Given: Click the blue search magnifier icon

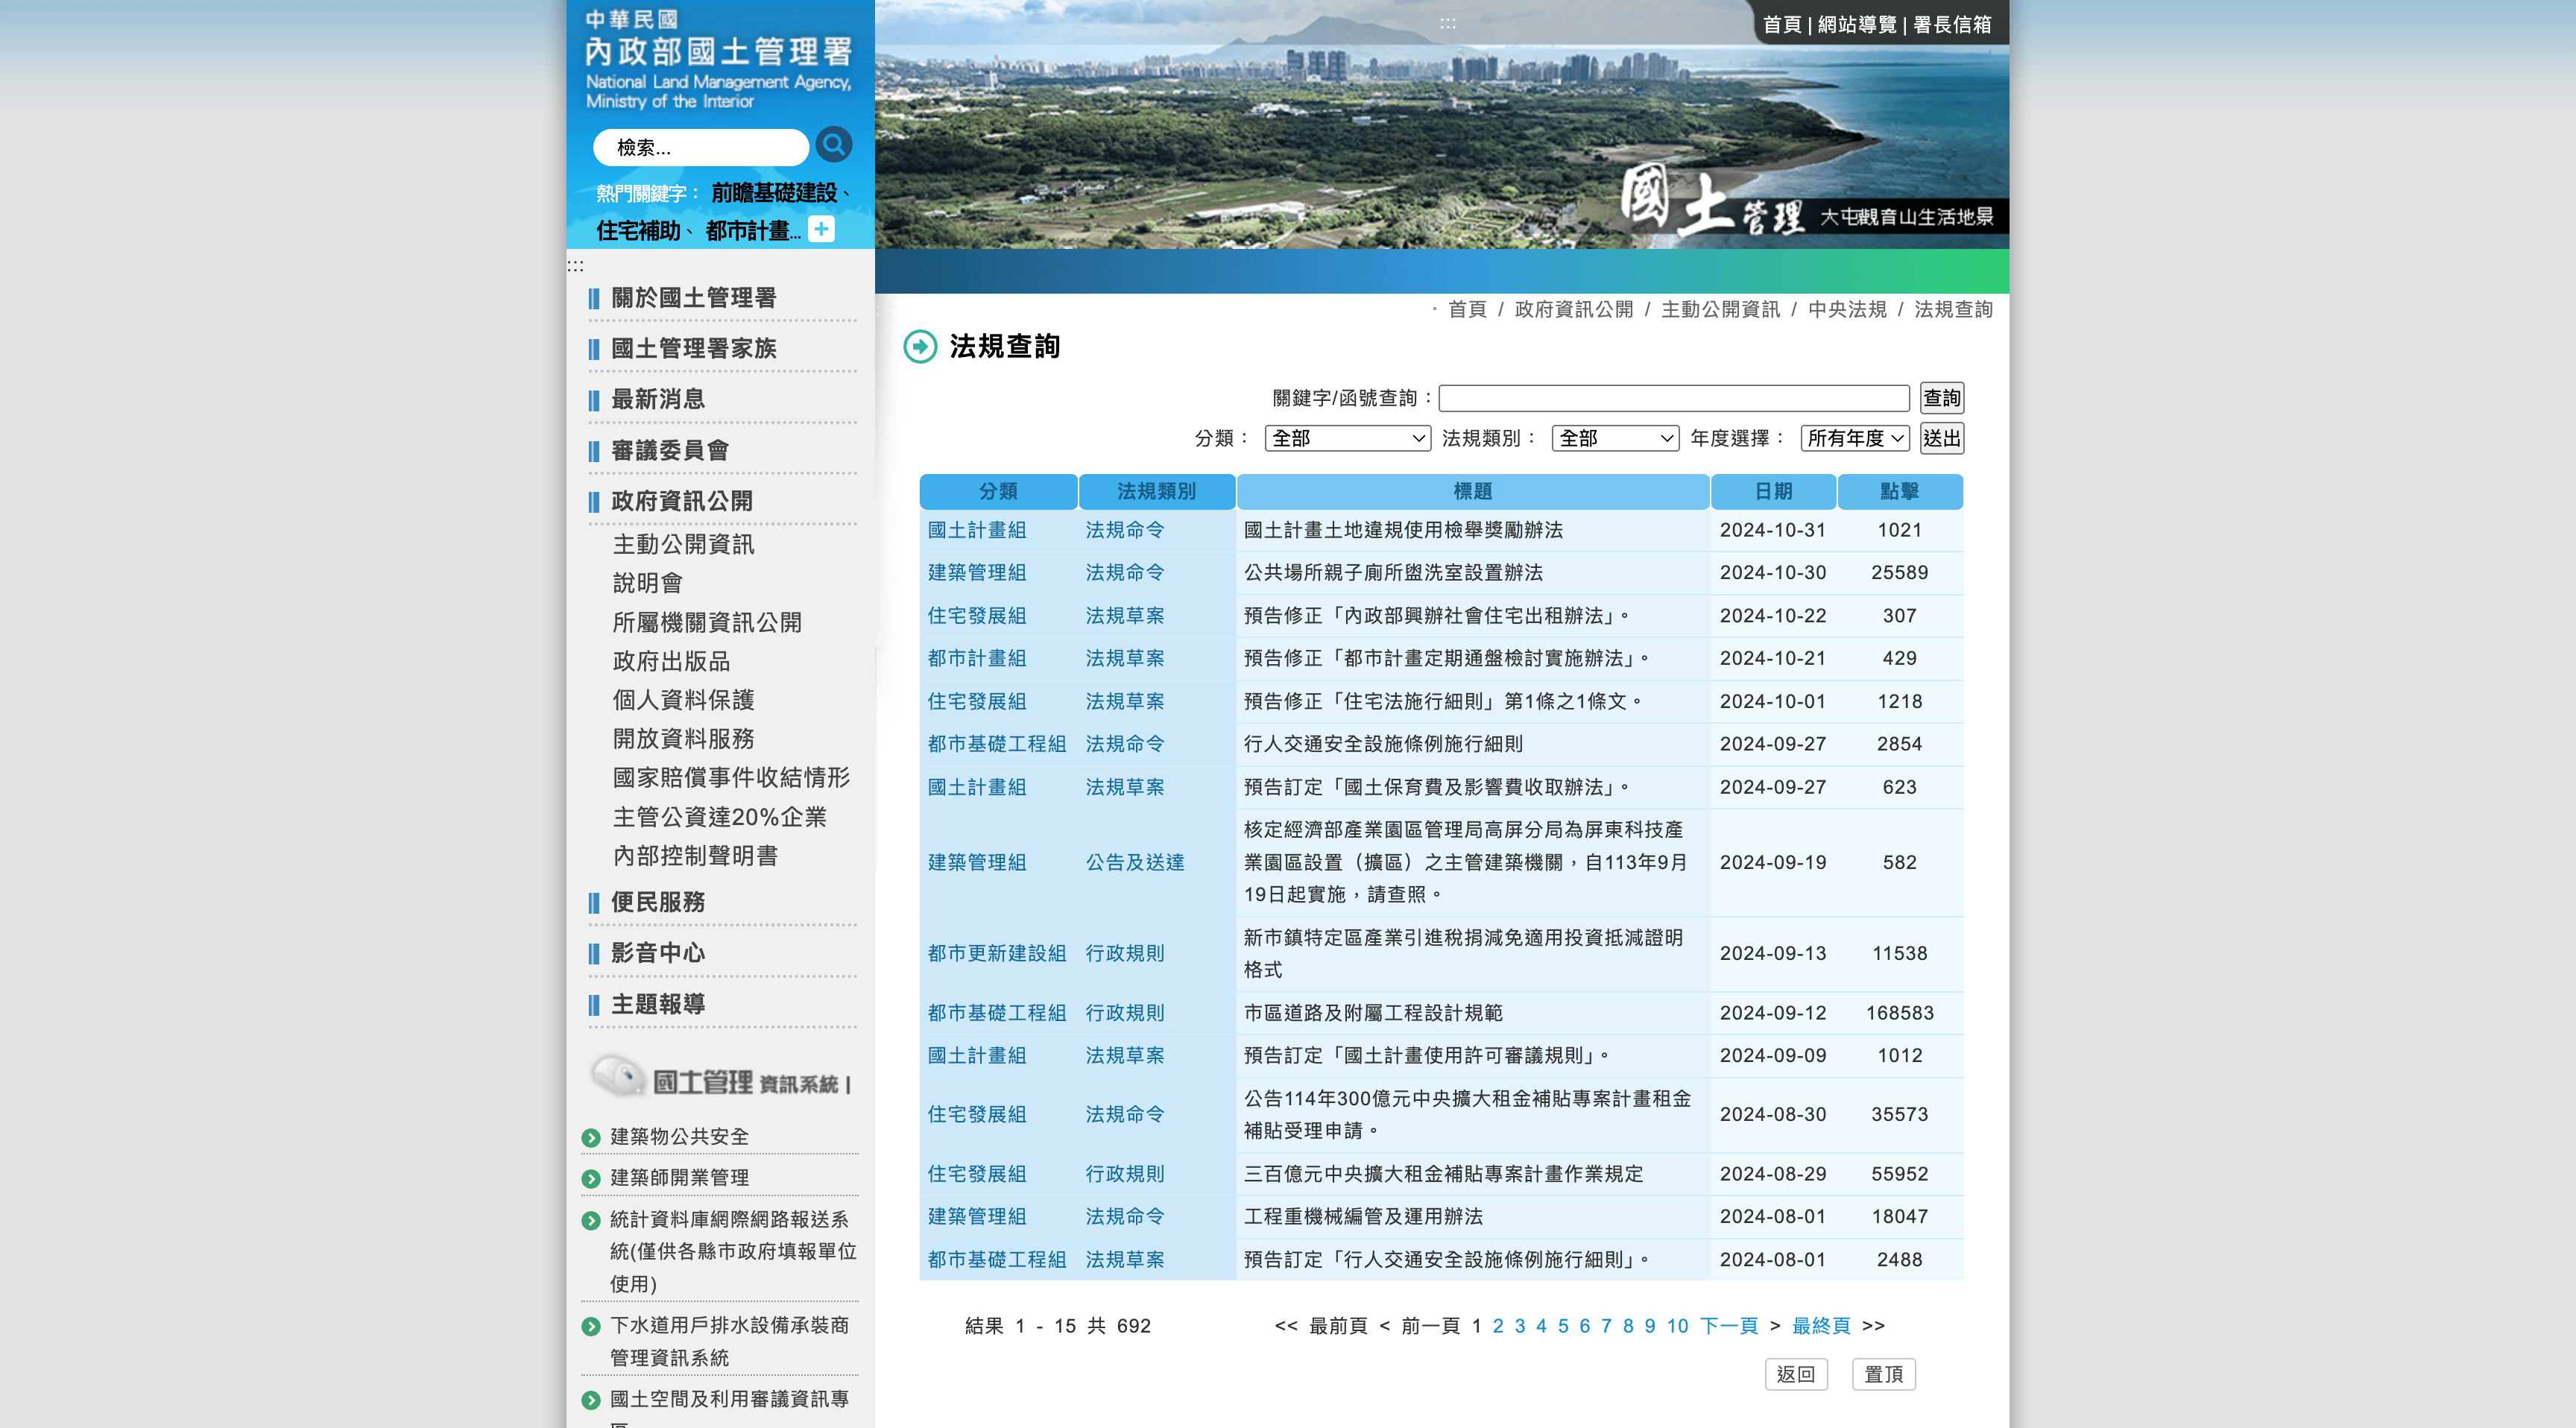Looking at the screenshot, I should [833, 145].
